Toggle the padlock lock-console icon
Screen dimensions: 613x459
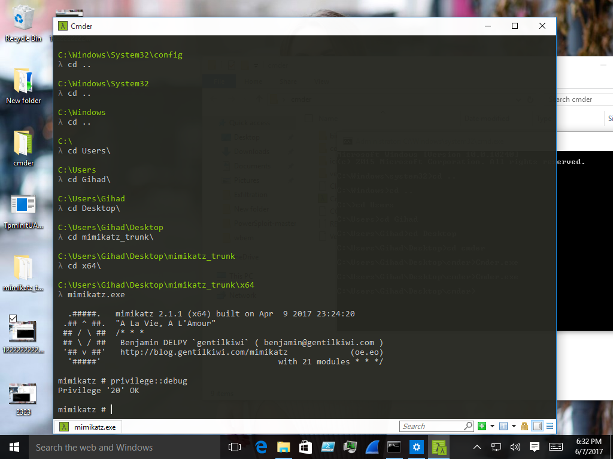coord(524,426)
